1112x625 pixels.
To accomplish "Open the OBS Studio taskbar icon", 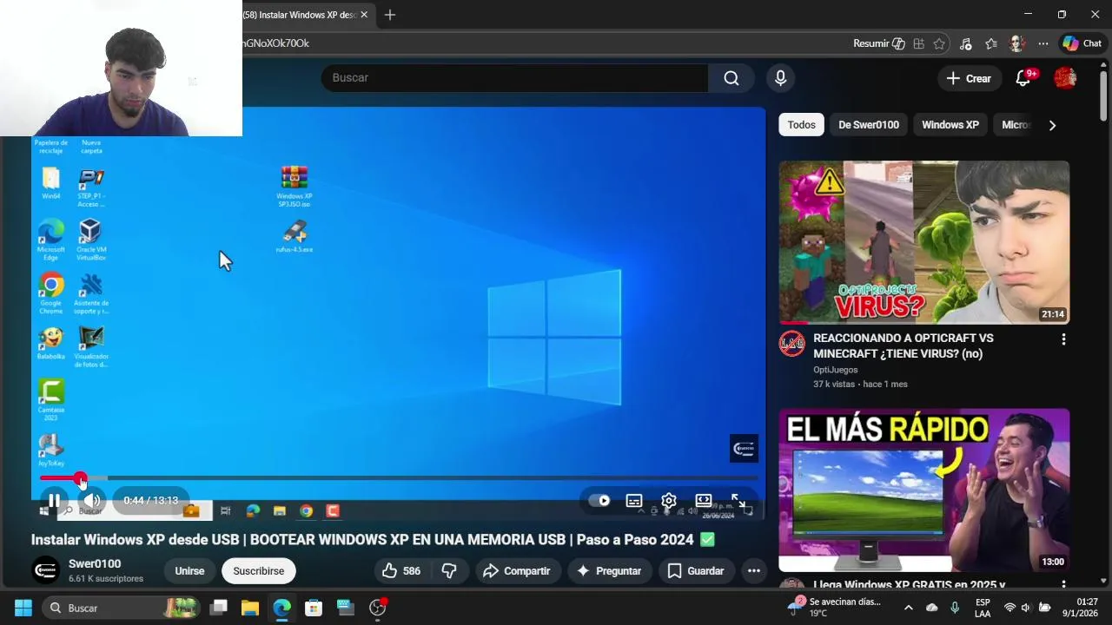I will pos(378,608).
